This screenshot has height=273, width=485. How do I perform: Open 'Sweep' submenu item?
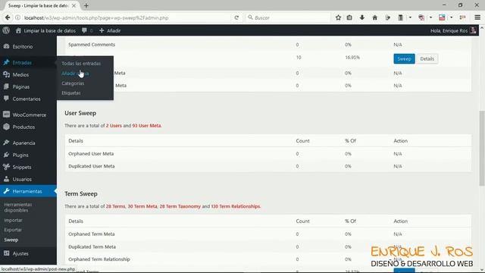click(11, 240)
